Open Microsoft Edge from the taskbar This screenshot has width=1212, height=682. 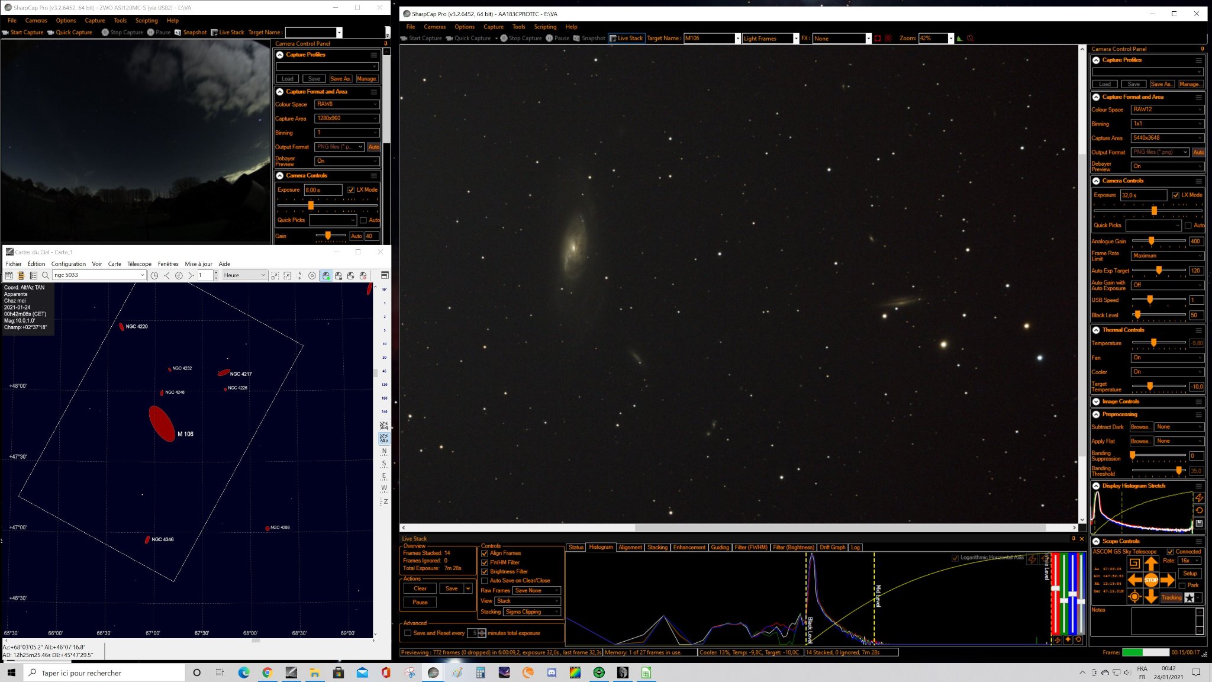pos(244,673)
